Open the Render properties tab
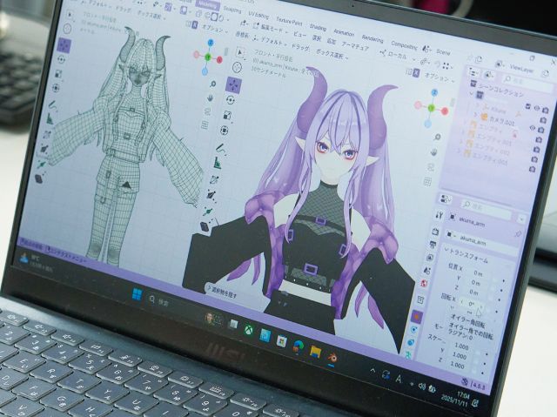 436,232
